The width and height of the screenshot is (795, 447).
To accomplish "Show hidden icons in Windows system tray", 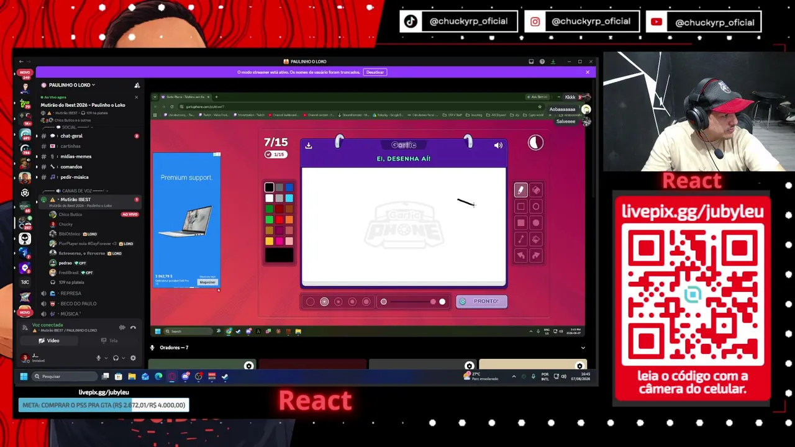I will 514,376.
